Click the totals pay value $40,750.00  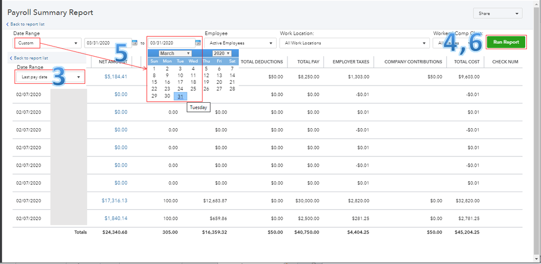coord(307,232)
